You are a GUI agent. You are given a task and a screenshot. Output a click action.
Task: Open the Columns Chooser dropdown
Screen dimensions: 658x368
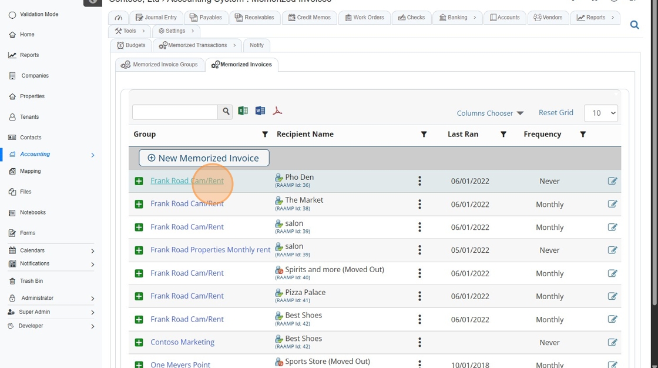[x=490, y=113]
